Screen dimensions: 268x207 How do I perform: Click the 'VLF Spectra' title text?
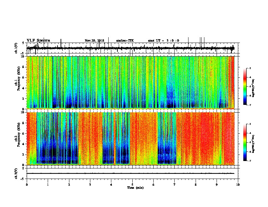38,41
